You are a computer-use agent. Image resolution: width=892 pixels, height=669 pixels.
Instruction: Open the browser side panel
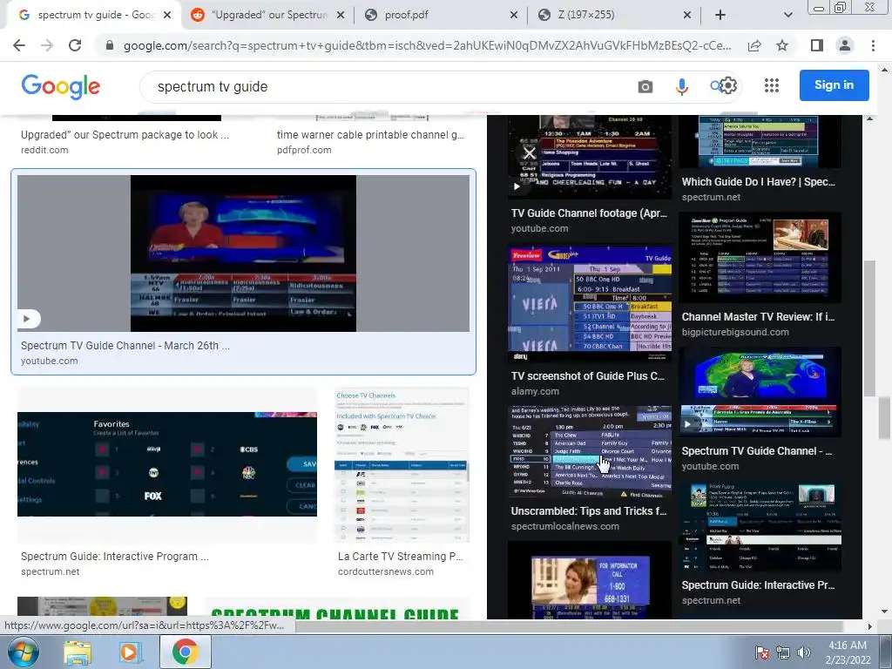pyautogui.click(x=817, y=45)
